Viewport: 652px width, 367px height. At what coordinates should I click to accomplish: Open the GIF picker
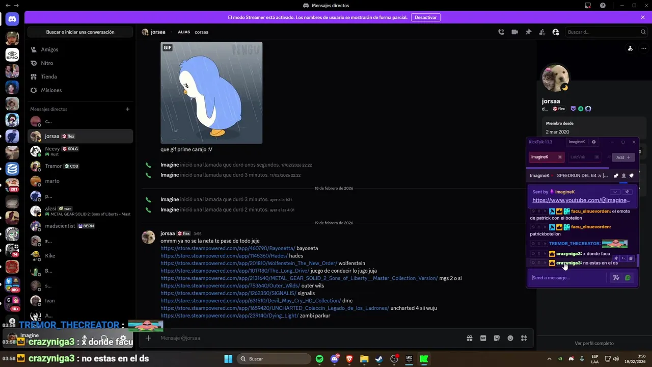[483, 338]
